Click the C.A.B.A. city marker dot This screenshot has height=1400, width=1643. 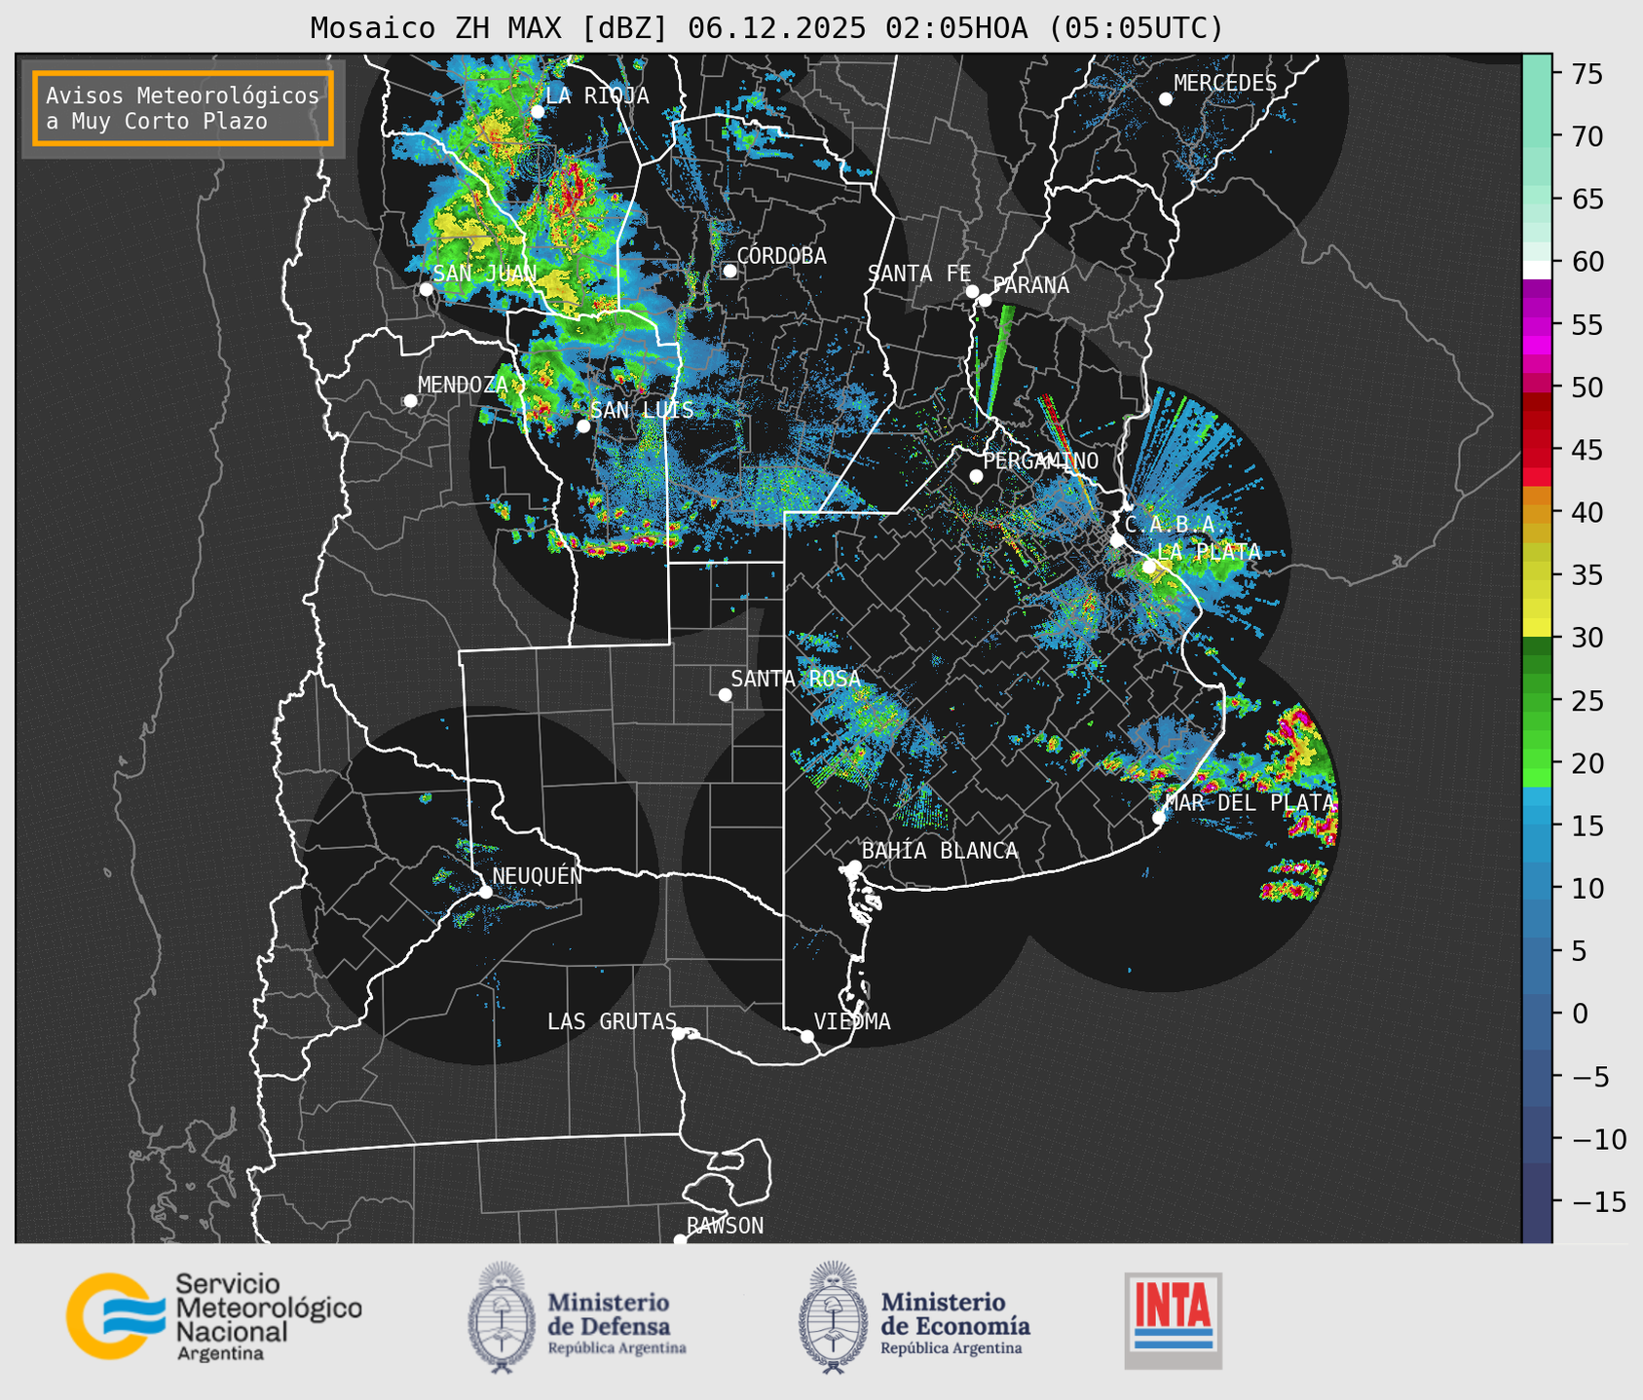(x=1117, y=540)
